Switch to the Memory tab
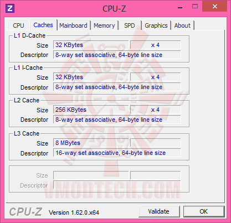 pos(104,25)
